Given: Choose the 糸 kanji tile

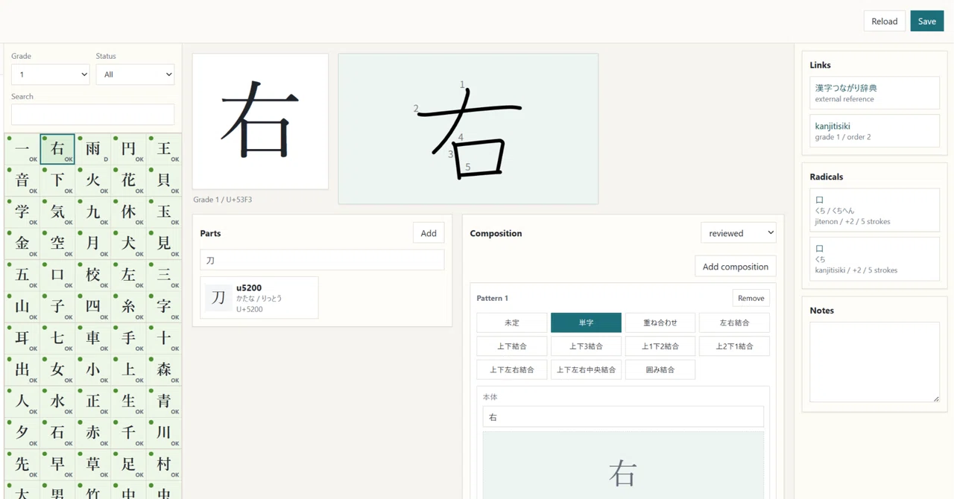Looking at the screenshot, I should [x=128, y=307].
